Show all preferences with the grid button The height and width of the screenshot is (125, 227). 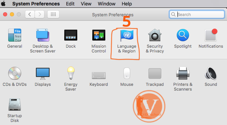point(53,14)
